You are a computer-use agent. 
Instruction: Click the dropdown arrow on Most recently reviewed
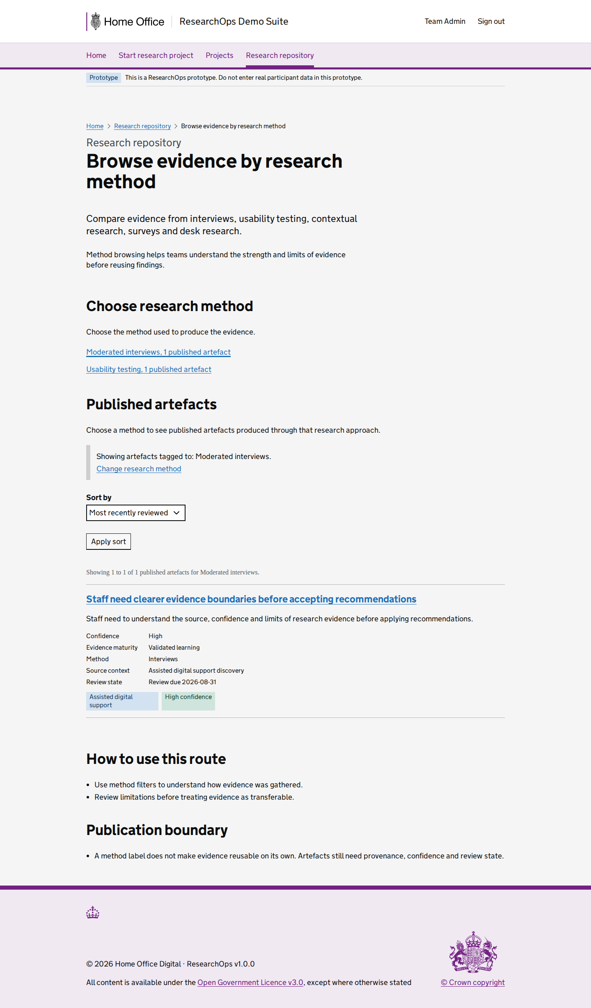[x=176, y=513]
